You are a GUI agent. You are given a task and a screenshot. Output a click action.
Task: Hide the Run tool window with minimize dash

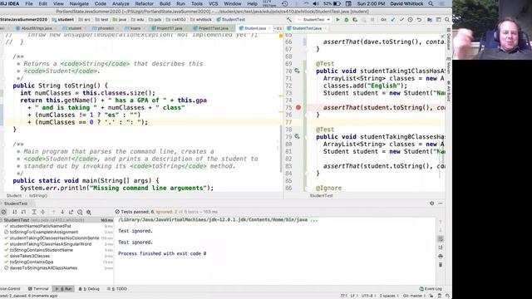[x=441, y=203]
